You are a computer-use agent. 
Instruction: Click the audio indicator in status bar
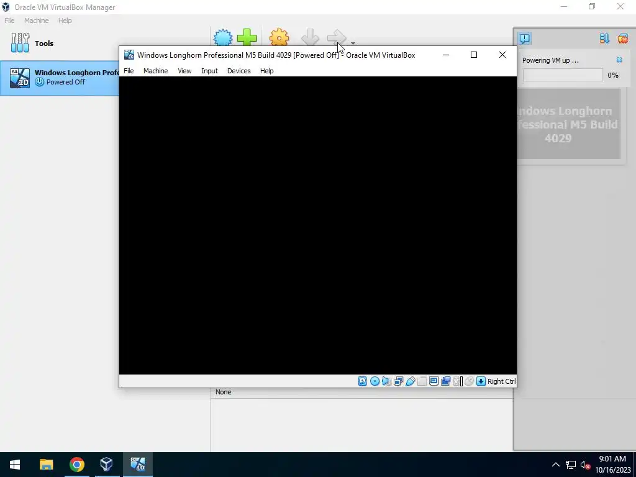(386, 381)
